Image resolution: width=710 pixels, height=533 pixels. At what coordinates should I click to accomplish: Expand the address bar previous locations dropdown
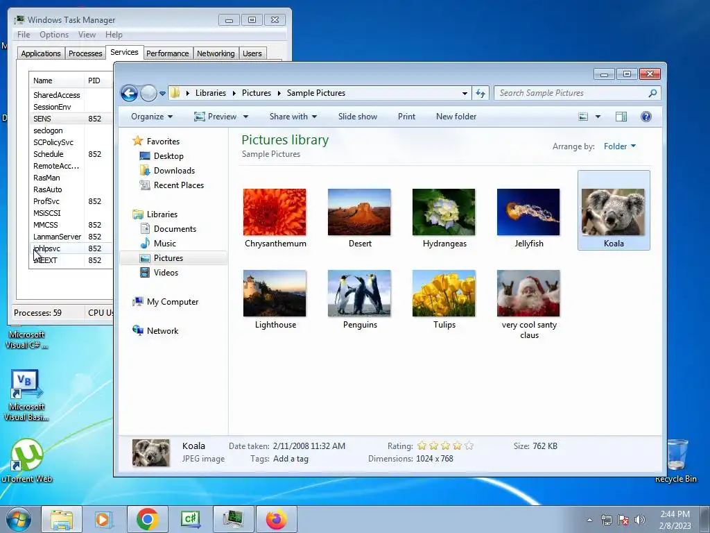465,94
